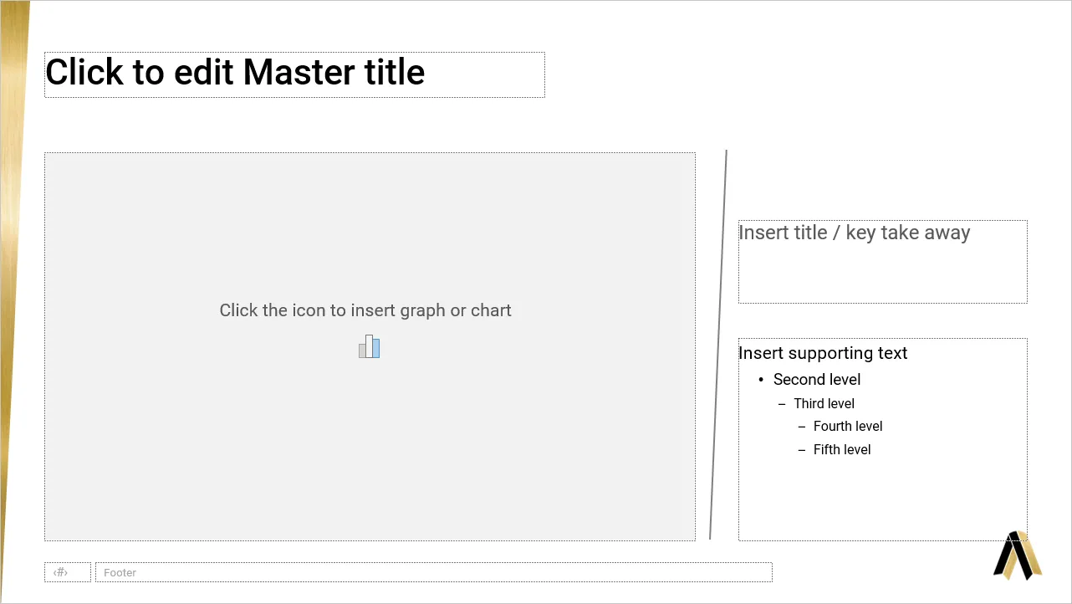The image size is (1072, 604).
Task: Click the 'Second level' bullet text
Action: click(817, 380)
